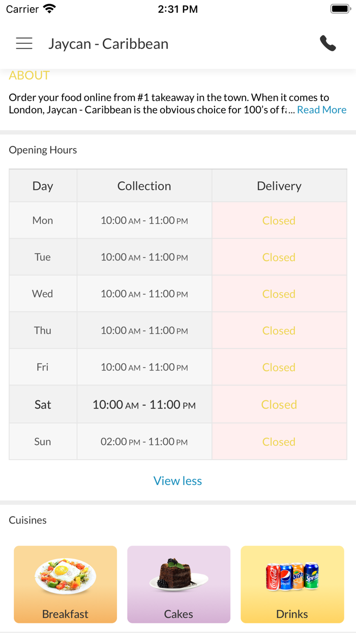This screenshot has height=633, width=356.
Task: Click the Collection column header
Action: click(144, 186)
